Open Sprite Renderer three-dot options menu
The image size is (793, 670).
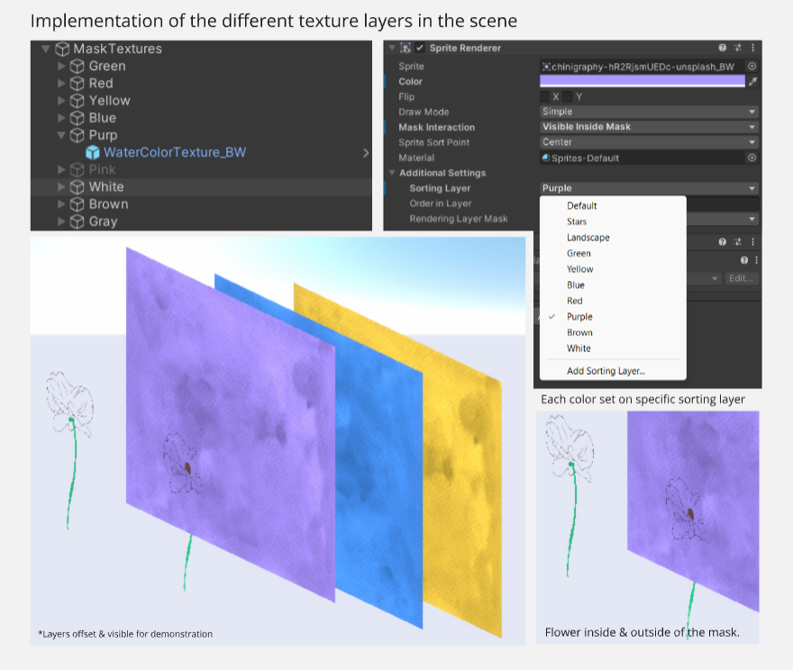[753, 48]
